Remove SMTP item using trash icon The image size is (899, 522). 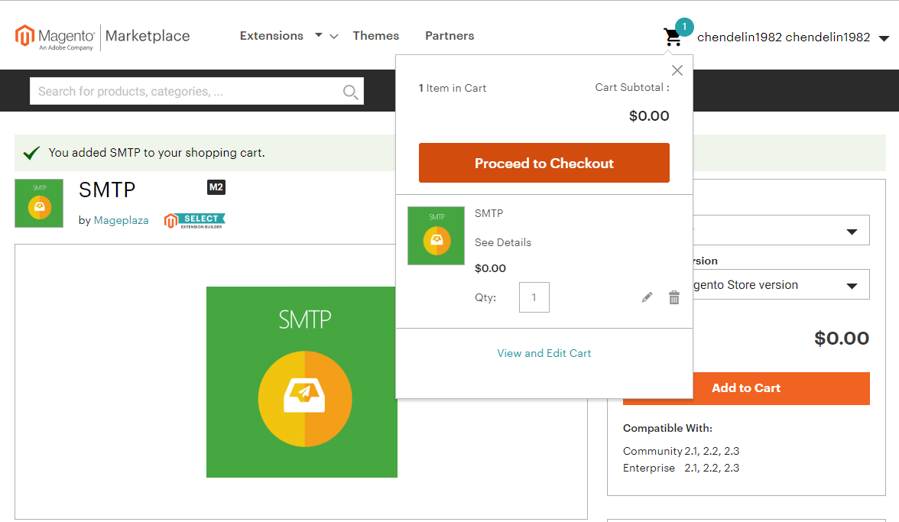pyautogui.click(x=674, y=297)
